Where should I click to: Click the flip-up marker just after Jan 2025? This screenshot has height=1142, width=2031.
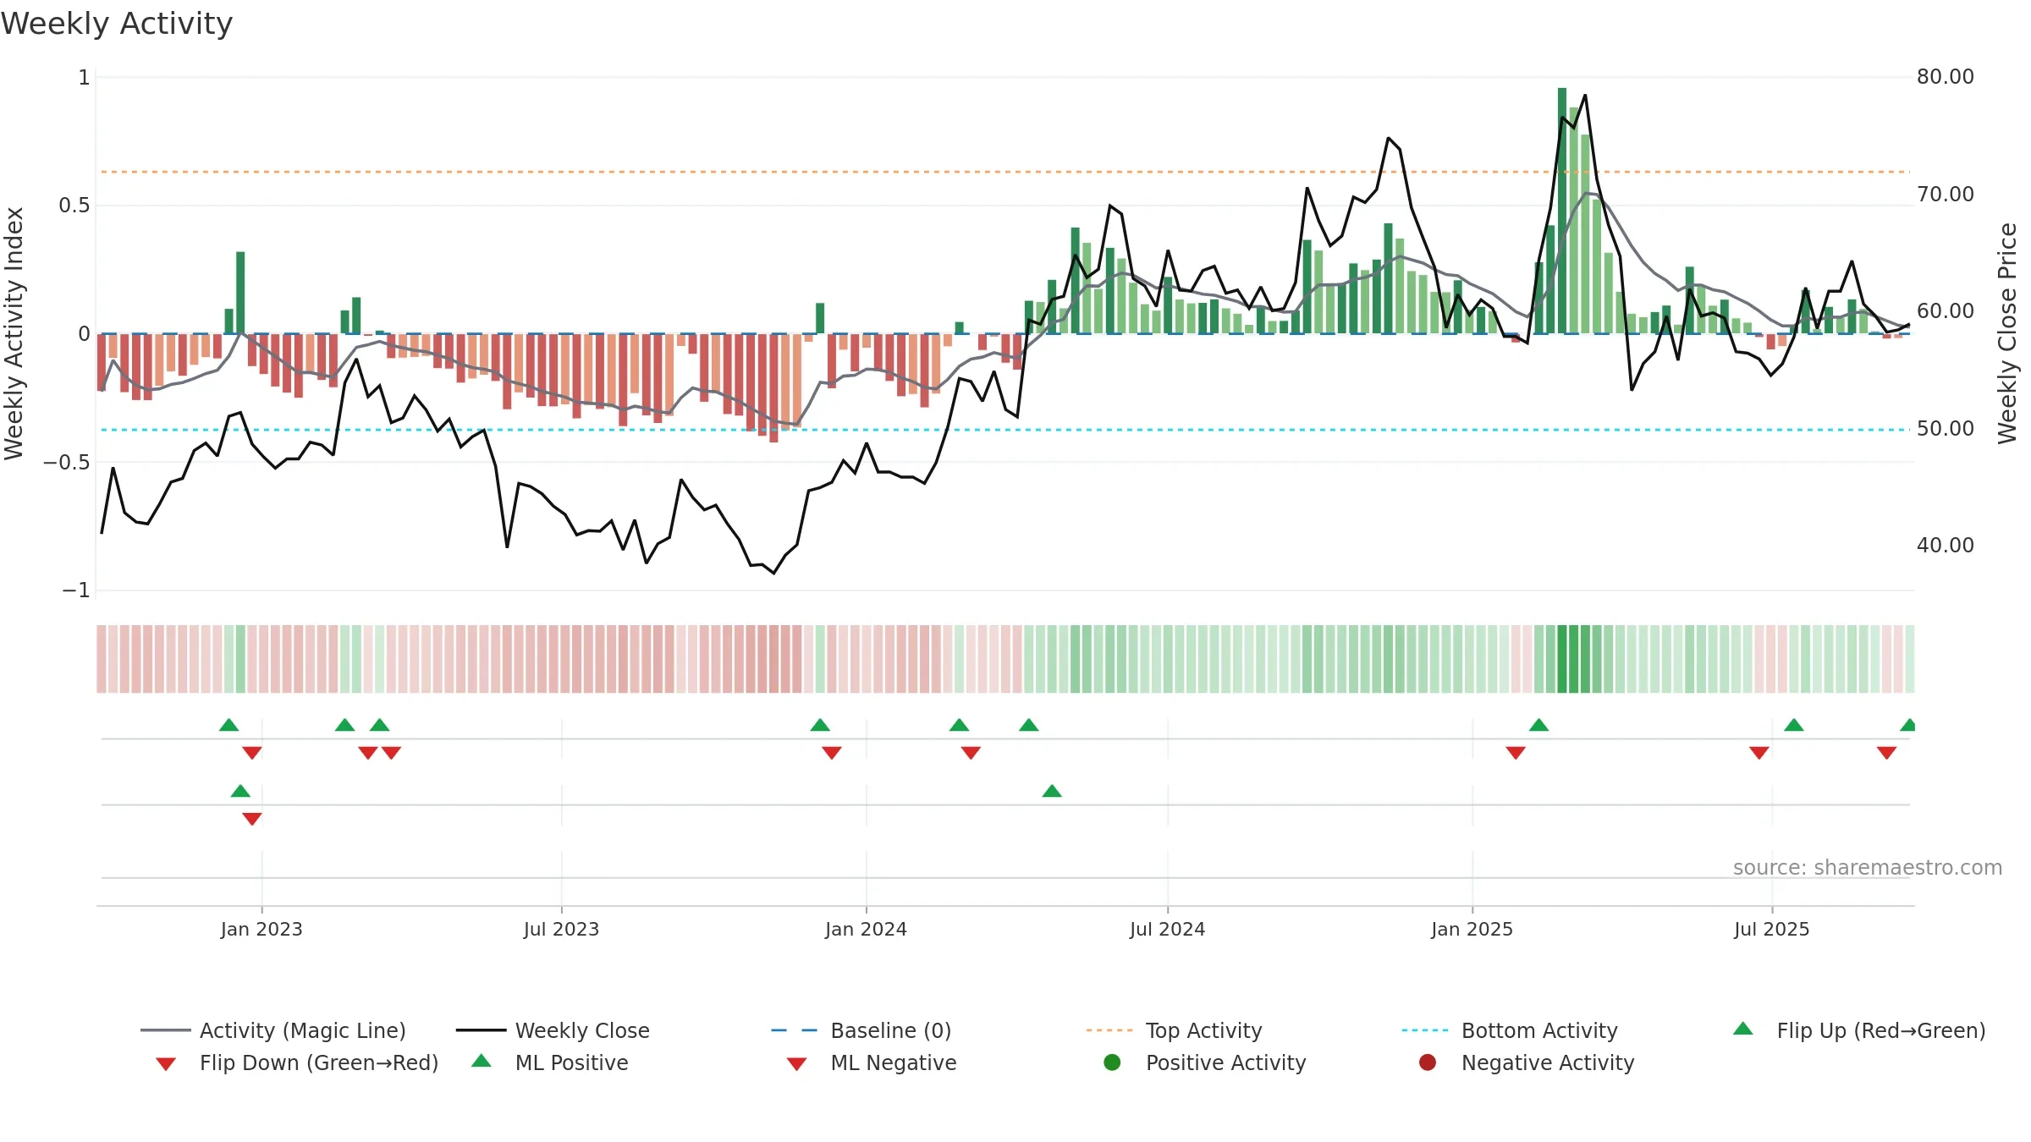[x=1539, y=725]
